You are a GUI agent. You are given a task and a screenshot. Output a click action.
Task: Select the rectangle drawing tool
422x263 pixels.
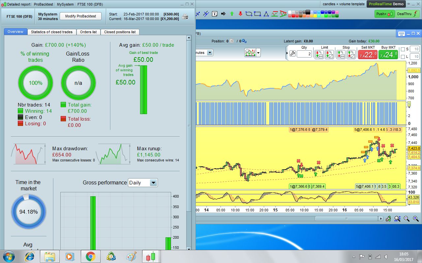click(x=257, y=14)
